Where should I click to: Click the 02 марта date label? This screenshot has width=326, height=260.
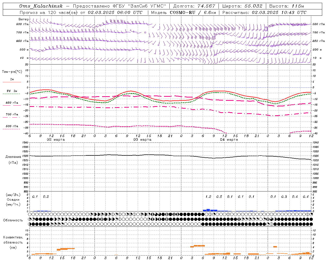[56, 140]
